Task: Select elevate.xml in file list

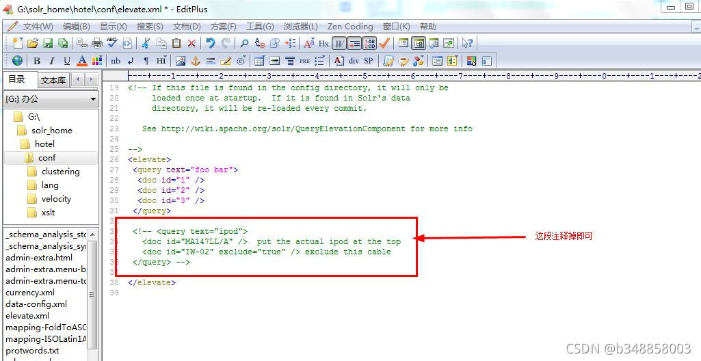Action: pos(27,316)
